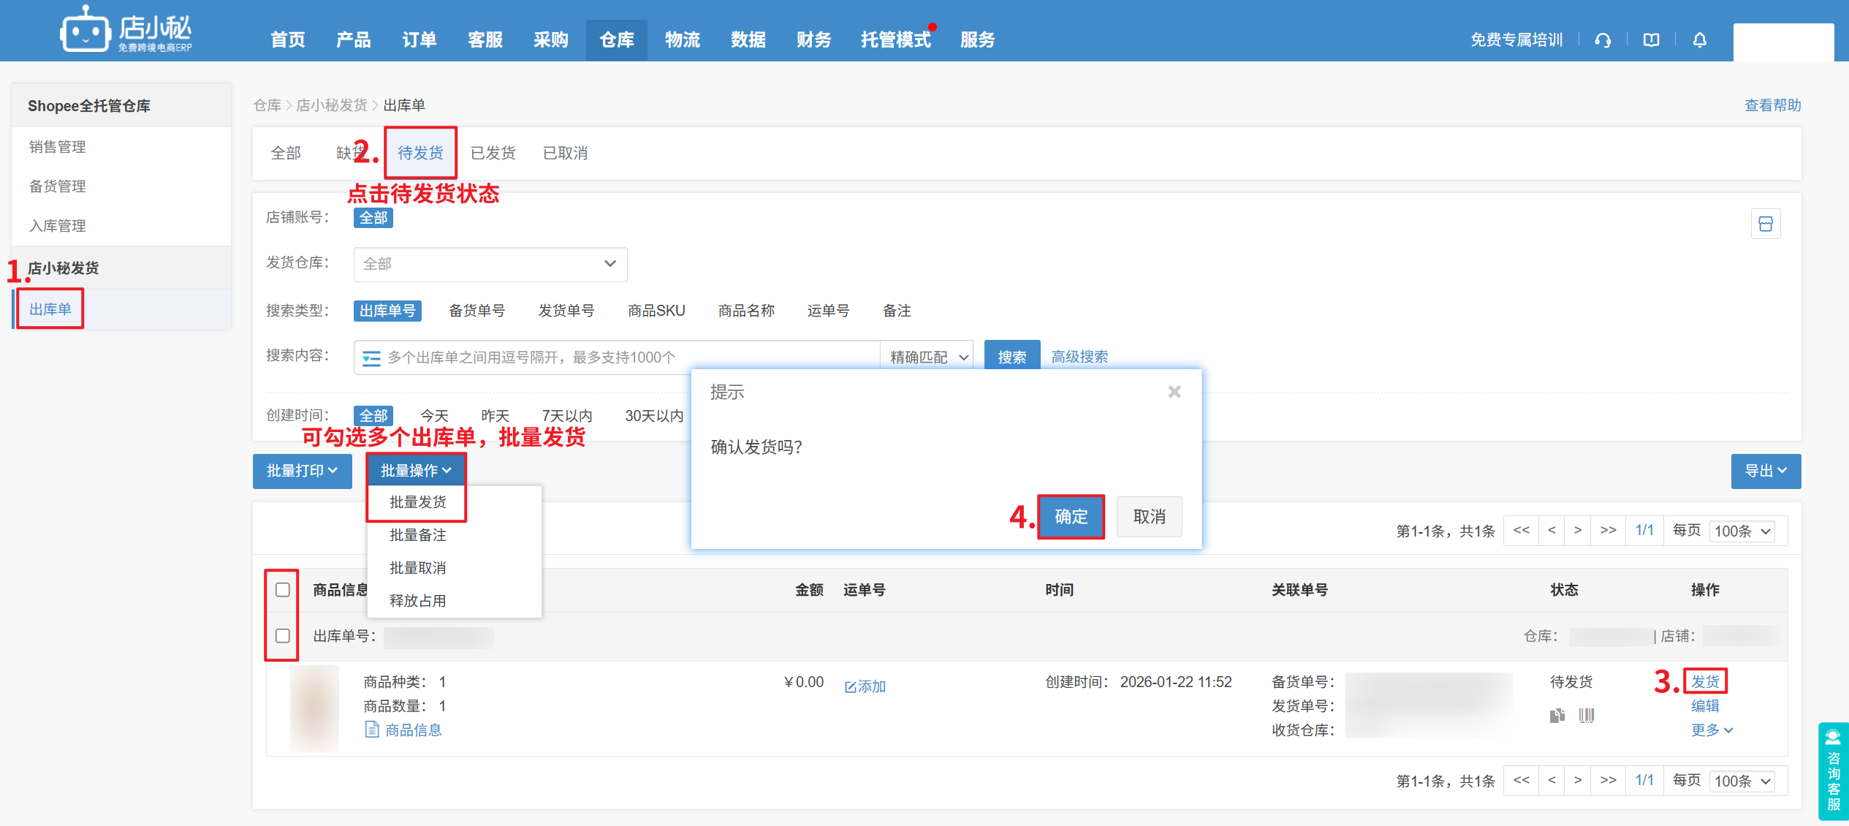This screenshot has height=826, width=1849.
Task: Click 确定 to confirm shipment
Action: (1070, 517)
